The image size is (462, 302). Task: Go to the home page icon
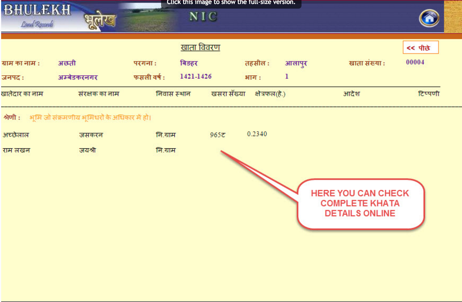[429, 18]
